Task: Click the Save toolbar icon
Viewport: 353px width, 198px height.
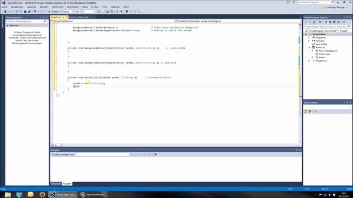Action: click(25, 12)
